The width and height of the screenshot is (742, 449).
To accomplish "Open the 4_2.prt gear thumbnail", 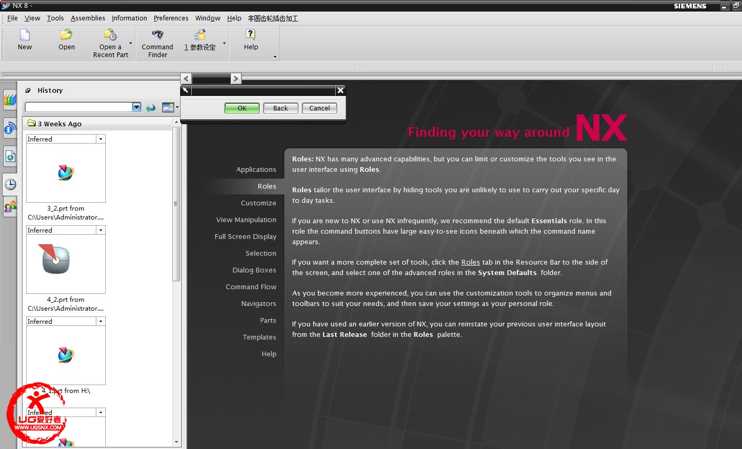I will click(66, 264).
